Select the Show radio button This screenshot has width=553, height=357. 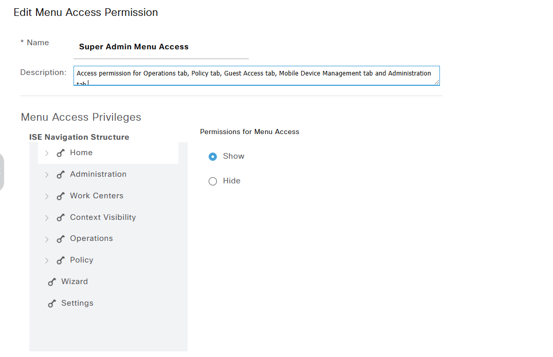click(x=213, y=157)
